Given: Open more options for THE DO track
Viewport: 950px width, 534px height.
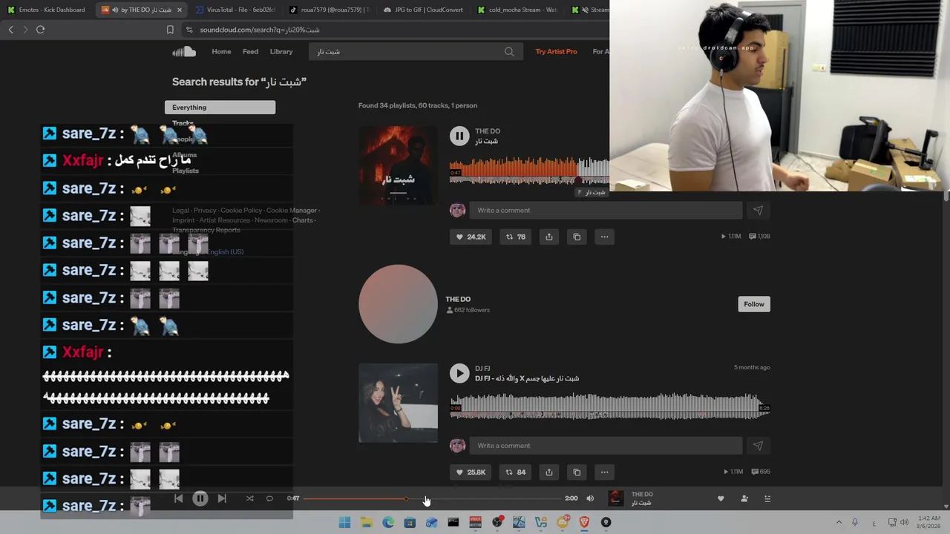Looking at the screenshot, I should (x=604, y=237).
